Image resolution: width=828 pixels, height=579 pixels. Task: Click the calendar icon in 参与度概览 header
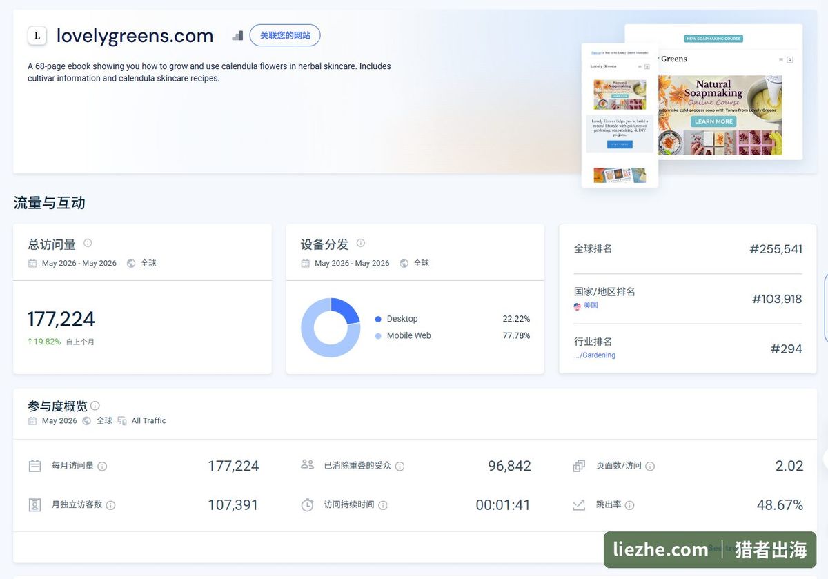[x=32, y=421]
